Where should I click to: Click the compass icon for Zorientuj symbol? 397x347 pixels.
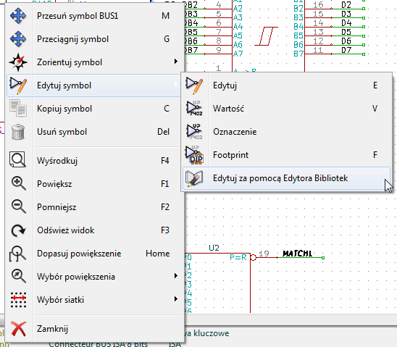[x=18, y=62]
